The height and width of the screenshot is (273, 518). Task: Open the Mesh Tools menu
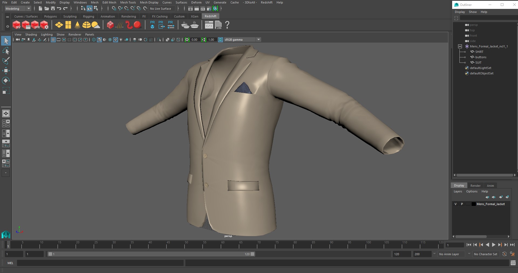(128, 2)
